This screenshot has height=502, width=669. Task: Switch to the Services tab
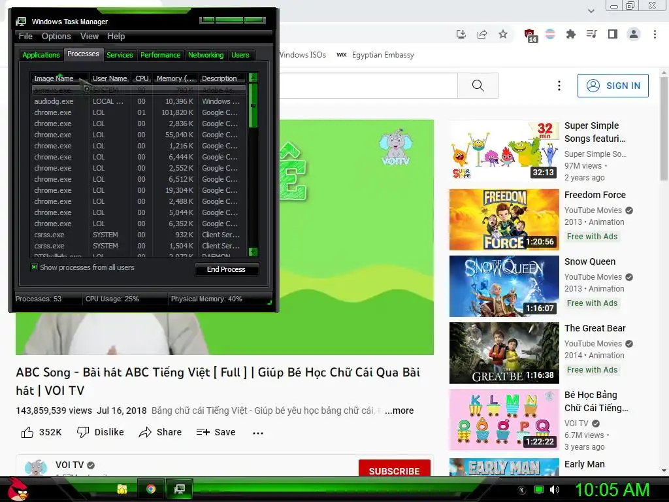tap(120, 55)
